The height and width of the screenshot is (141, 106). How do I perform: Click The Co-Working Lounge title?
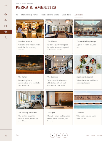tap(86, 41)
